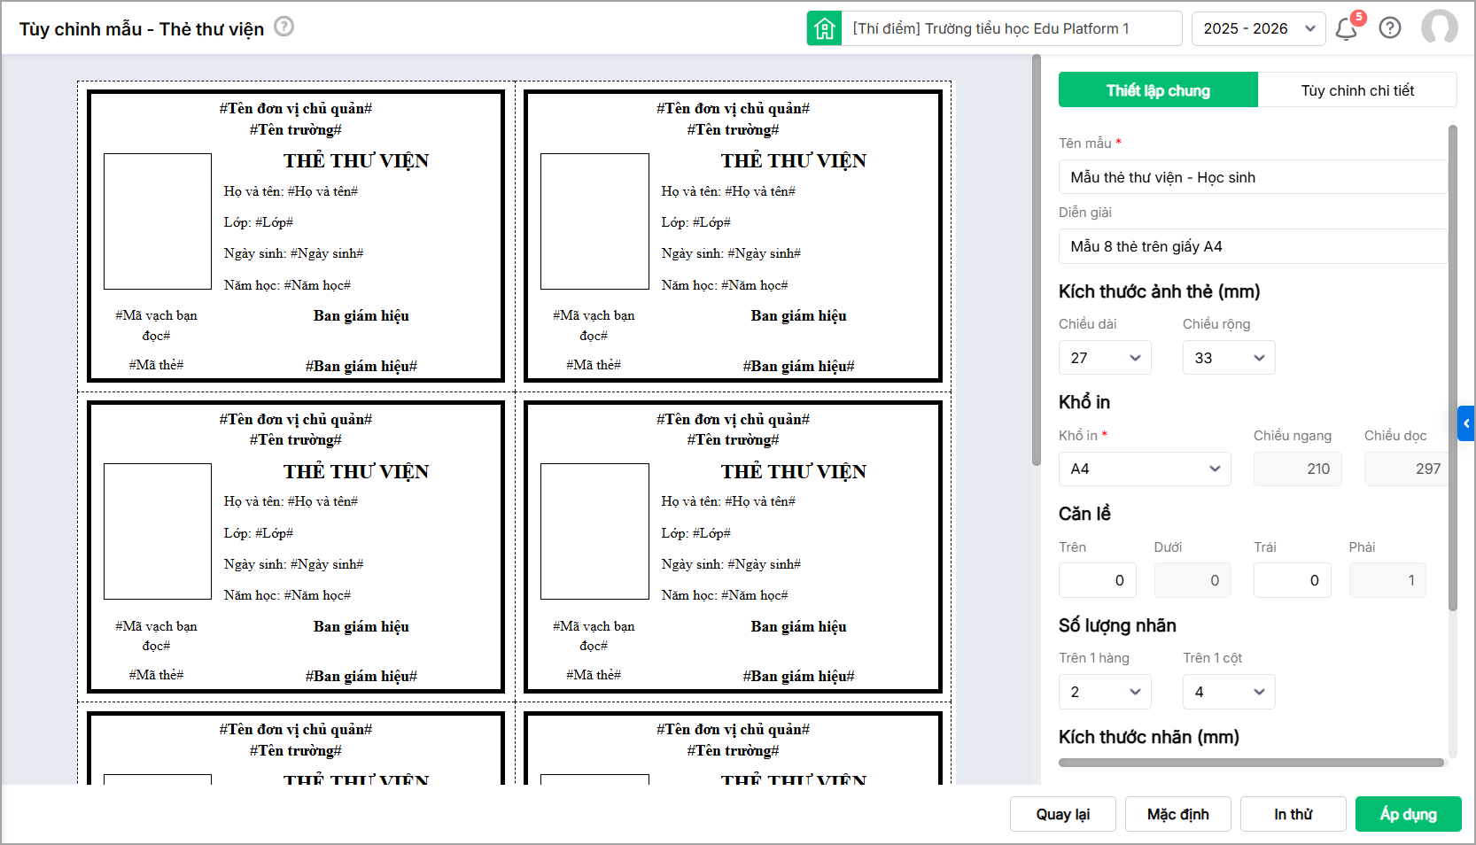Click the green school home icon

point(824,28)
